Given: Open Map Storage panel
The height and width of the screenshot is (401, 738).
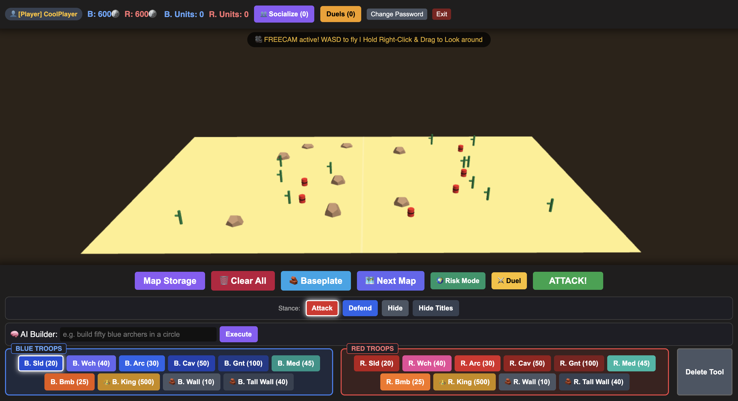Looking at the screenshot, I should pos(170,281).
